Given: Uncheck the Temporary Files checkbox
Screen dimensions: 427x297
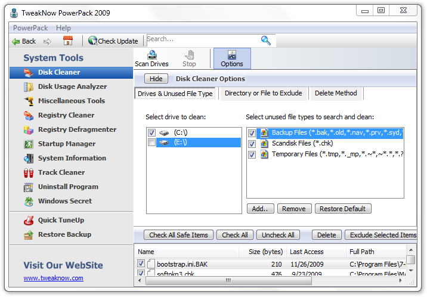Looking at the screenshot, I should tap(252, 154).
